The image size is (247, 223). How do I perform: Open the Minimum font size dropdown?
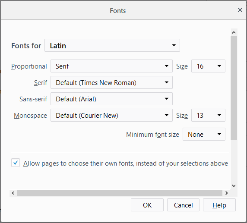pos(204,134)
